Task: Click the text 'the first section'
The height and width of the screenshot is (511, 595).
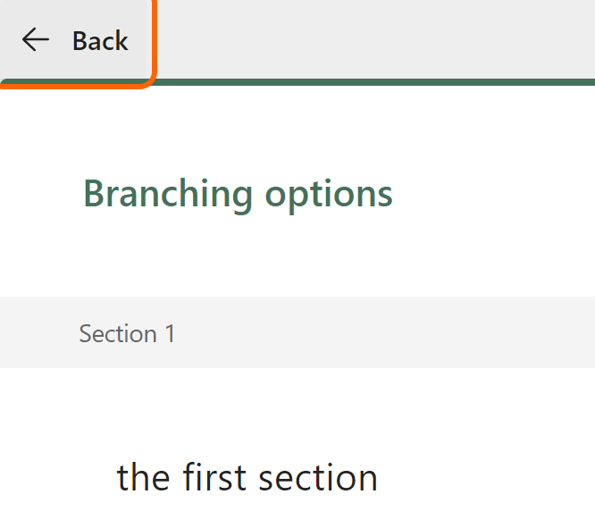Action: tap(247, 478)
